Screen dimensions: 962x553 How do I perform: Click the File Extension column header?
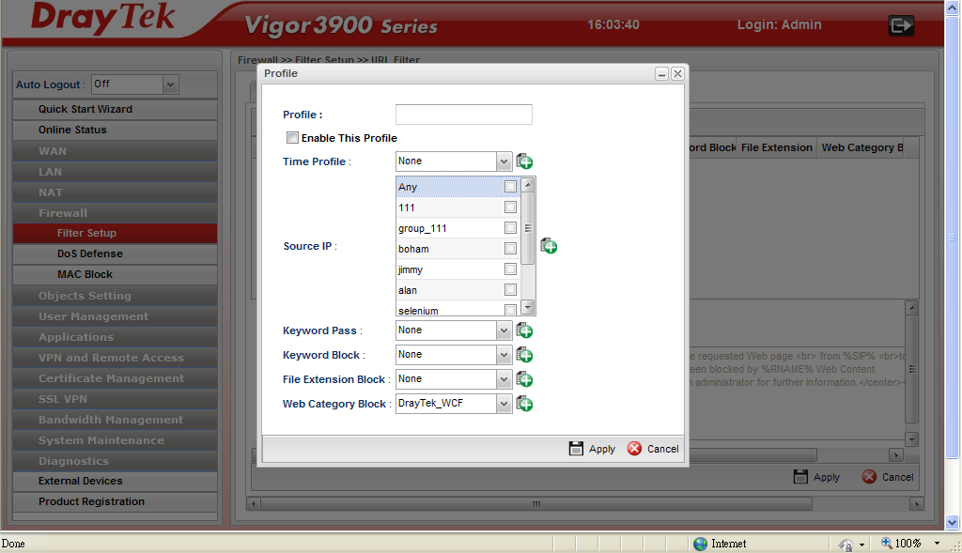[x=777, y=147]
